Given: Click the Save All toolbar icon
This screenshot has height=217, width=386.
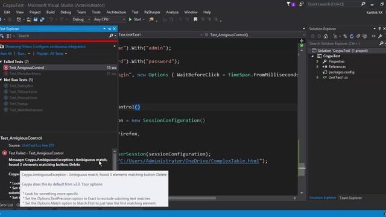Looking at the screenshot, I should [x=42, y=19].
